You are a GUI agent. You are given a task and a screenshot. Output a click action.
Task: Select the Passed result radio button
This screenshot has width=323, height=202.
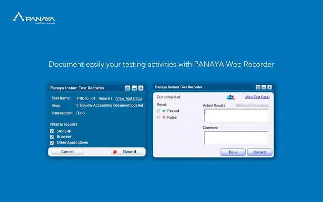(x=158, y=111)
